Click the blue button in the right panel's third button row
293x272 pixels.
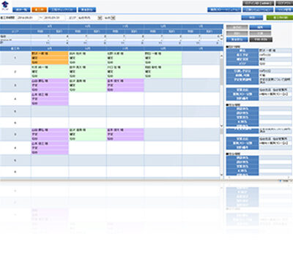point(237,39)
